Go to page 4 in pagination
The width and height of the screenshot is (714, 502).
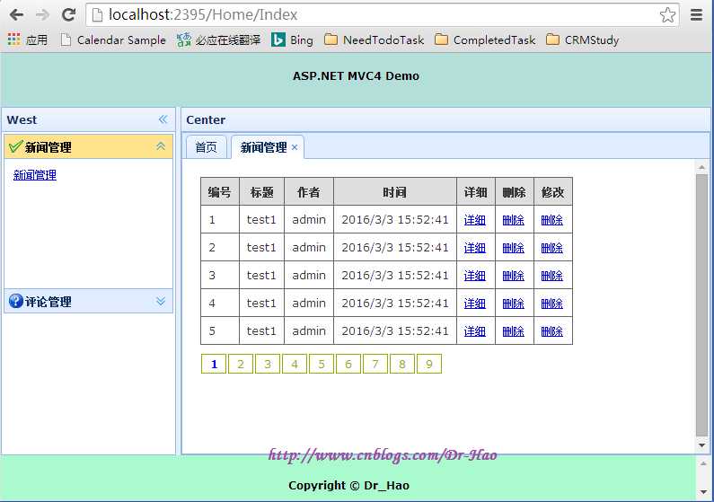tap(295, 364)
